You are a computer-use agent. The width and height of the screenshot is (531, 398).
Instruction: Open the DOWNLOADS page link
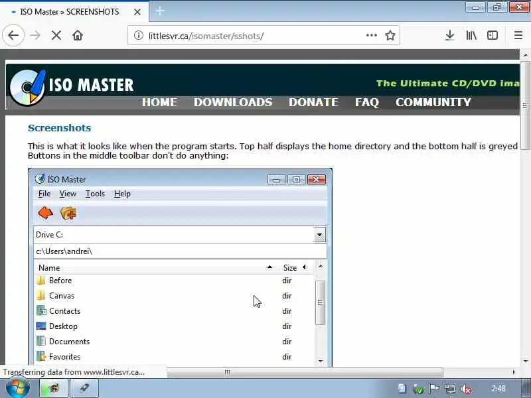click(233, 102)
